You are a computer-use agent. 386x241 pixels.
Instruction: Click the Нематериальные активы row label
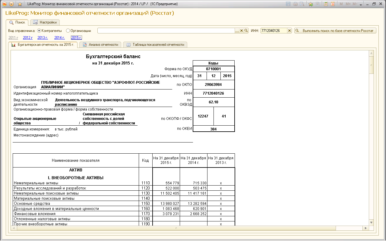(x=36, y=183)
